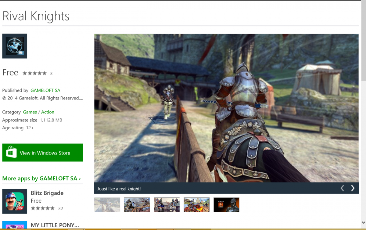Click the Rival Knights app icon
Screen dimensions: 366x230
(15, 46)
